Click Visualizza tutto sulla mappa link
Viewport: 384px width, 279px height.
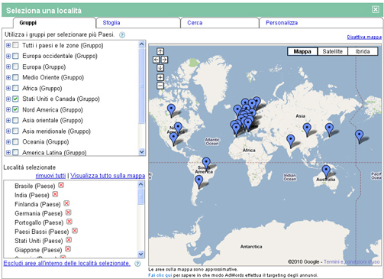coord(108,176)
